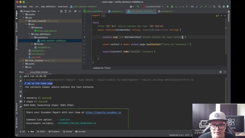Open the cucumber:smoke run configuration dropdown
Image resolution: width=245 pixels, height=138 pixels.
click(153, 7)
